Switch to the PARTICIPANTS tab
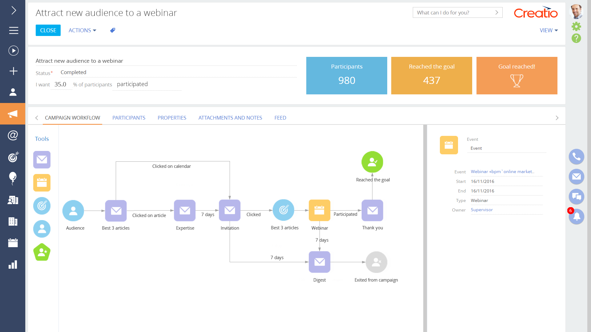 tap(129, 117)
